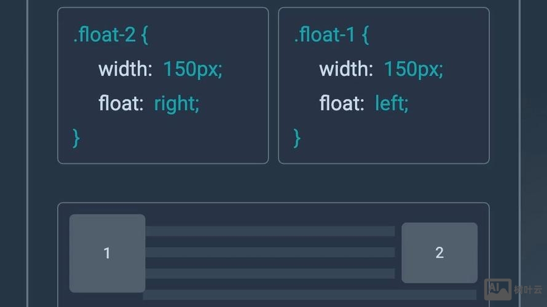Click the AI watermark image icon
Screen dimensions: 547x307
pos(497,289)
